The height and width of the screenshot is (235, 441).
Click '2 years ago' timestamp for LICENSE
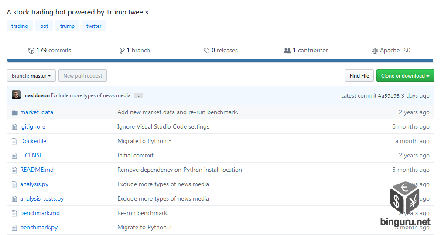[x=414, y=155]
